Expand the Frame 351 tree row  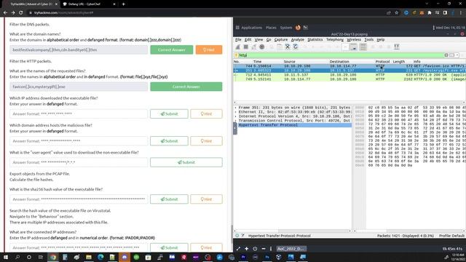(293, 108)
